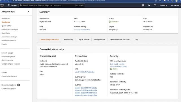This screenshot has width=181, height=102.
Task: Select default-vpc subnet group value
Action: [88, 80]
